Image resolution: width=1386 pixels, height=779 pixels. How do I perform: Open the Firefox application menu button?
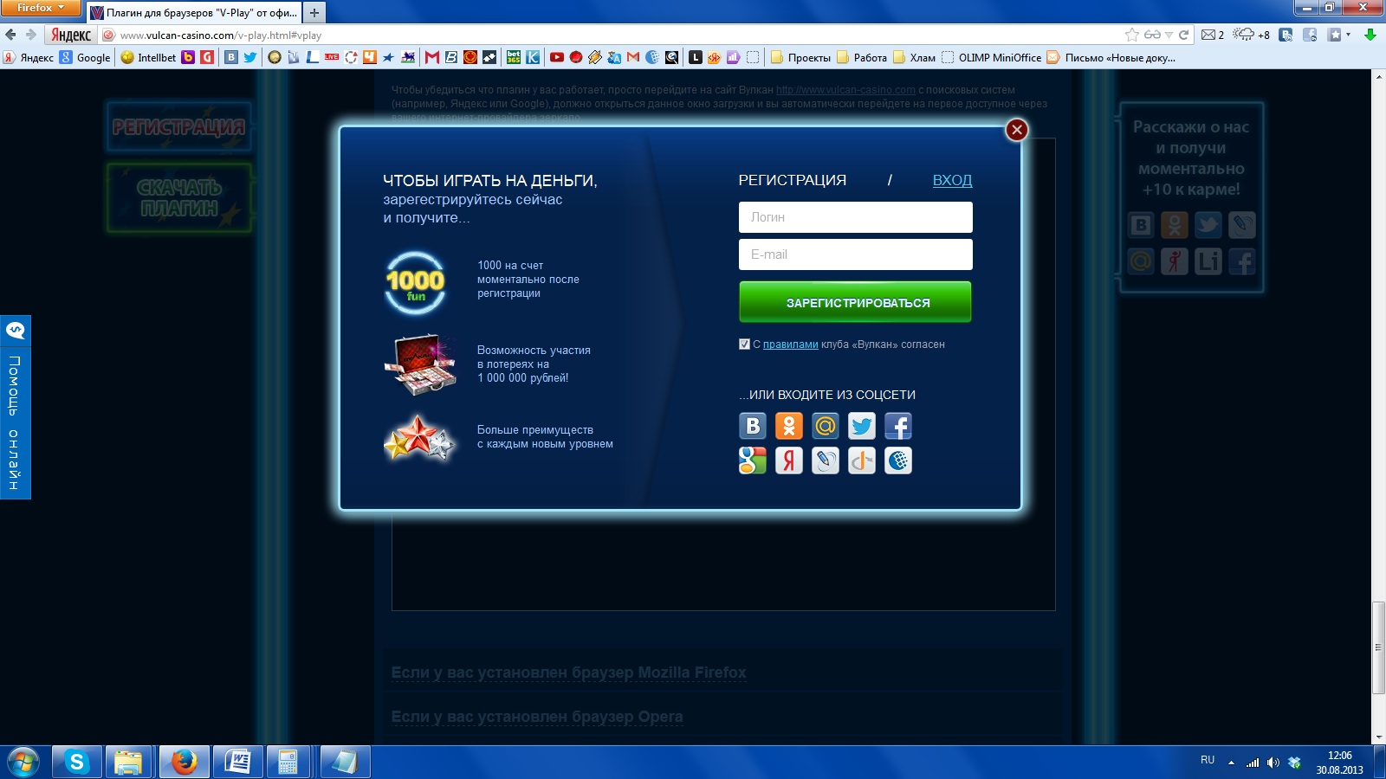click(40, 8)
